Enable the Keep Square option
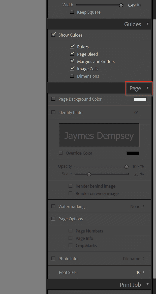This screenshot has width=156, height=294. click(72, 12)
